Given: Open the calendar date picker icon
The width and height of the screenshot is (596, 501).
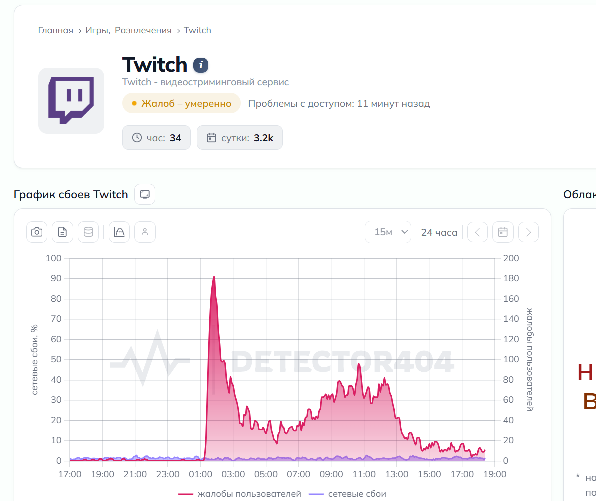Looking at the screenshot, I should click(503, 232).
